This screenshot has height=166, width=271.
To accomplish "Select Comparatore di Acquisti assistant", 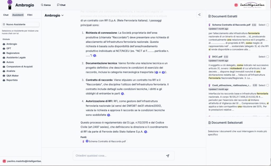I will point(19,67).
